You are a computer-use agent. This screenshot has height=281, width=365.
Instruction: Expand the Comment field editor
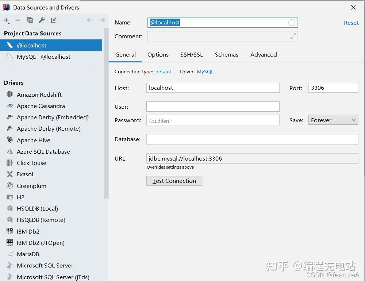pos(293,36)
